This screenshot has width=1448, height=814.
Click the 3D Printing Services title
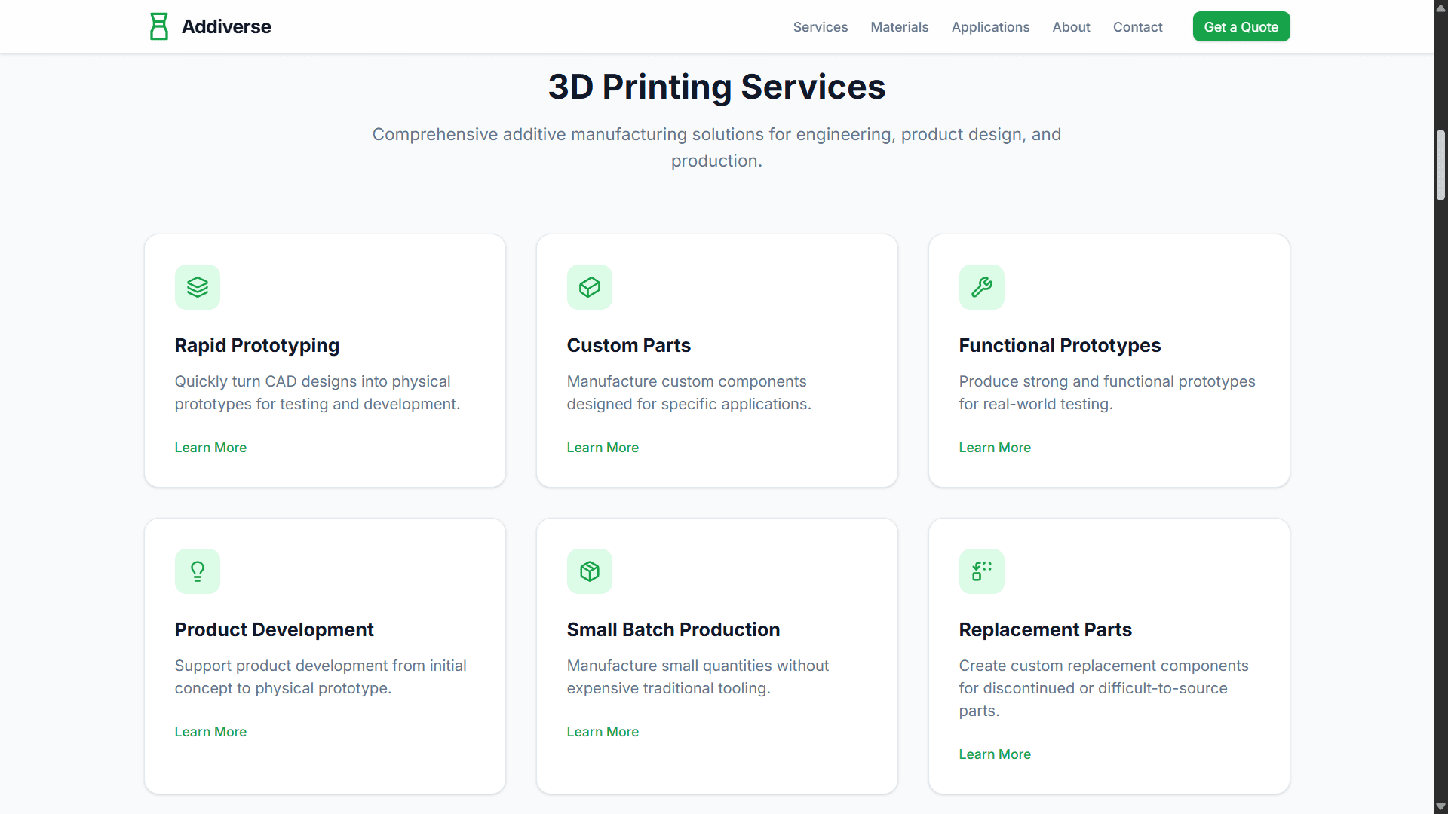[716, 87]
